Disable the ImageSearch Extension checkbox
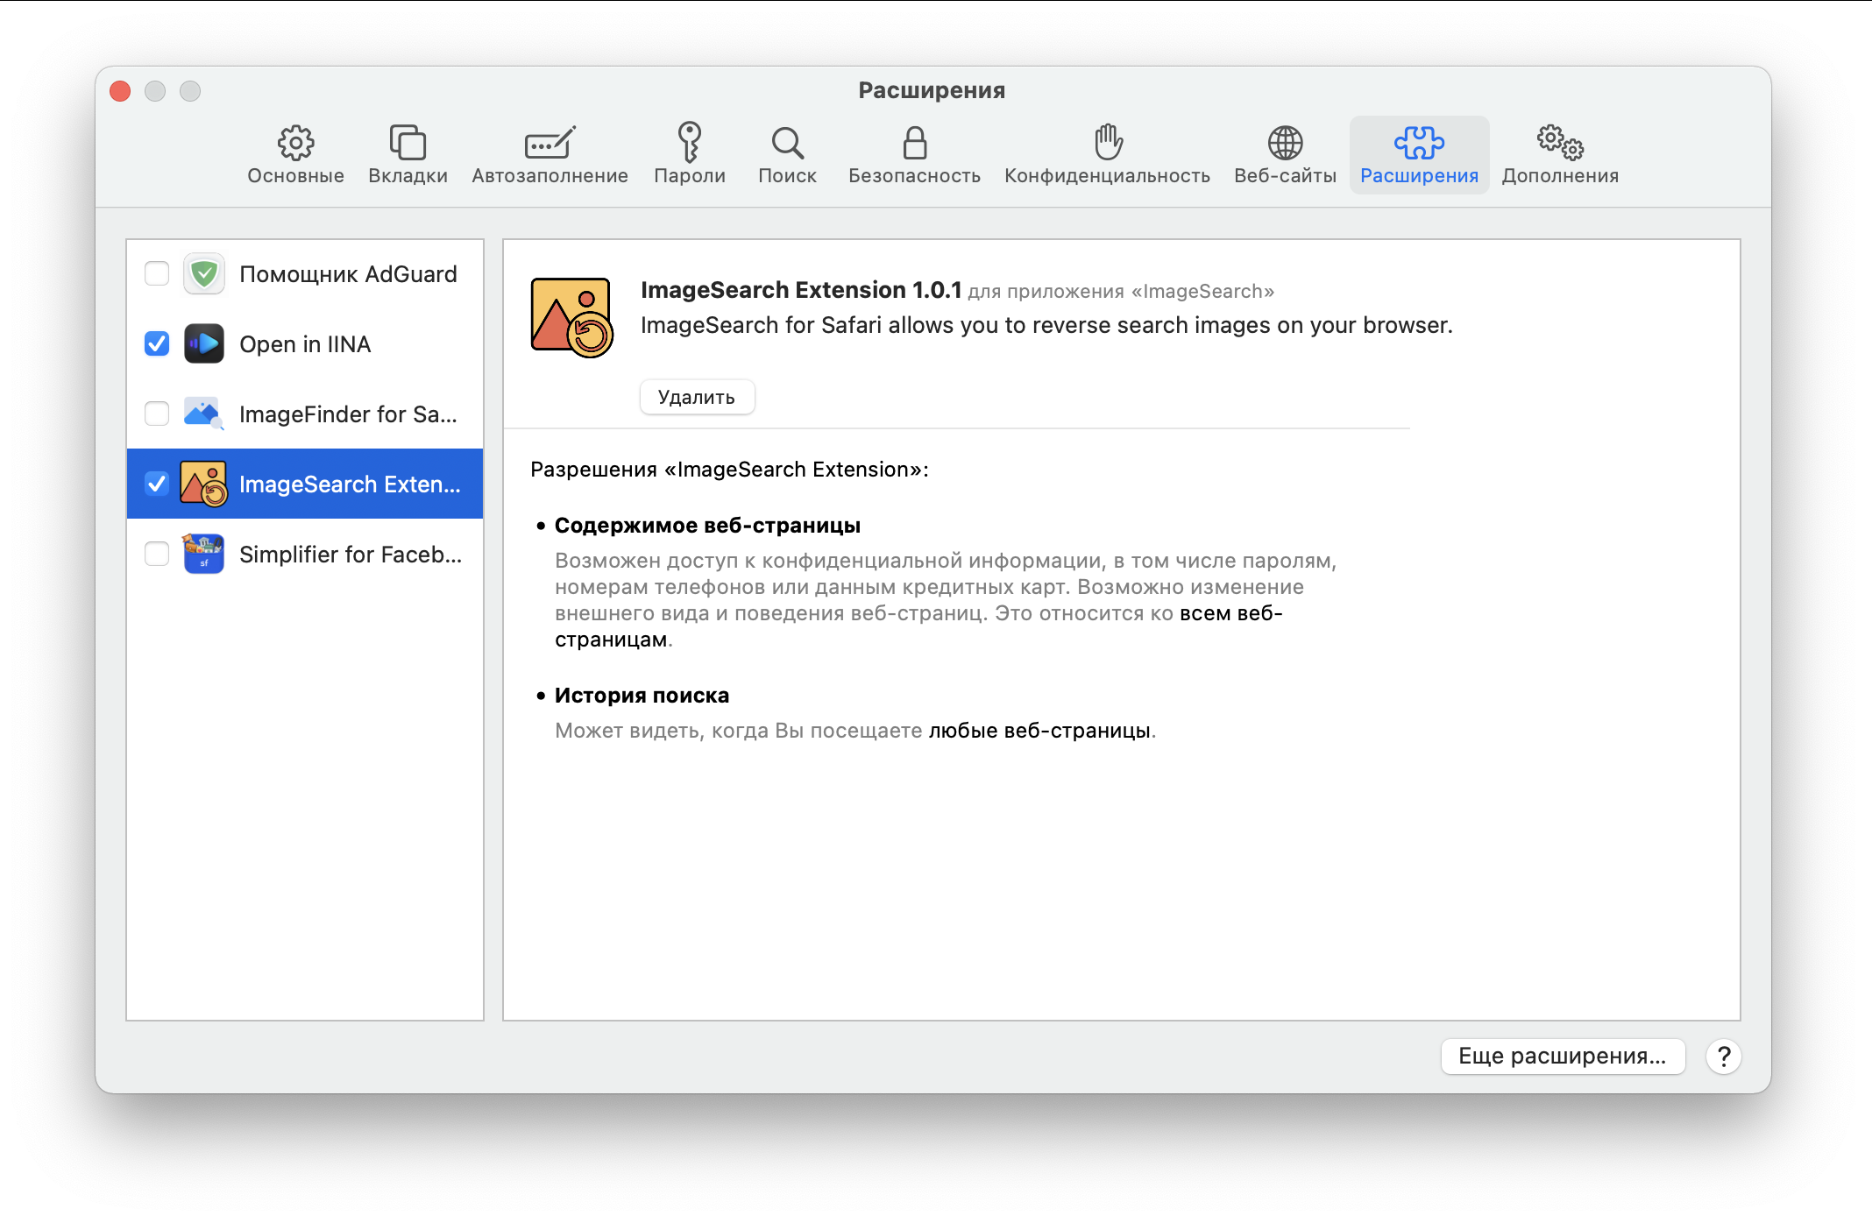Screen dimensions: 1872x1223 157,484
